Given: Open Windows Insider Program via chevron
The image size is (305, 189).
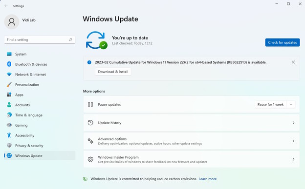Looking at the screenshot, I should 294,159.
